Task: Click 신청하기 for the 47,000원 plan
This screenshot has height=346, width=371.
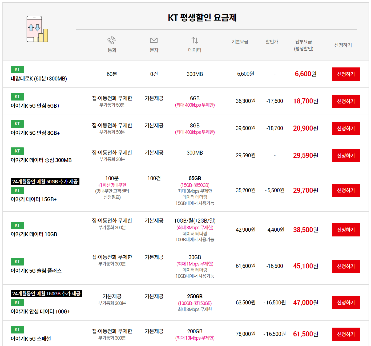Action: coord(346,303)
